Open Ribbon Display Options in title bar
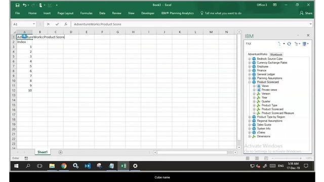 (x=274, y=5)
